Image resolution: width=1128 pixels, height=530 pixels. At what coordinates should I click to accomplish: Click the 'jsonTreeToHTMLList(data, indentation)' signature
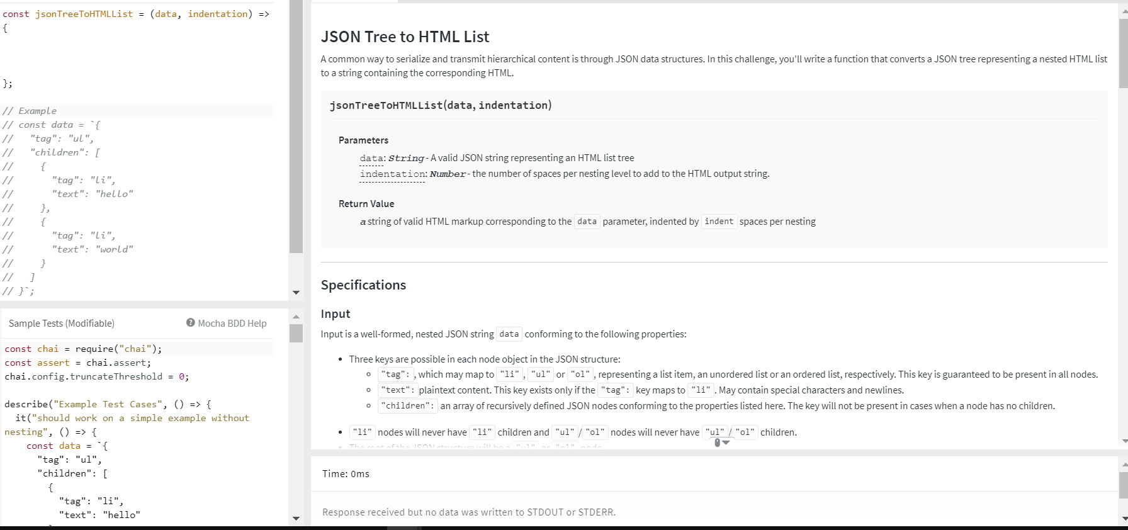[441, 105]
